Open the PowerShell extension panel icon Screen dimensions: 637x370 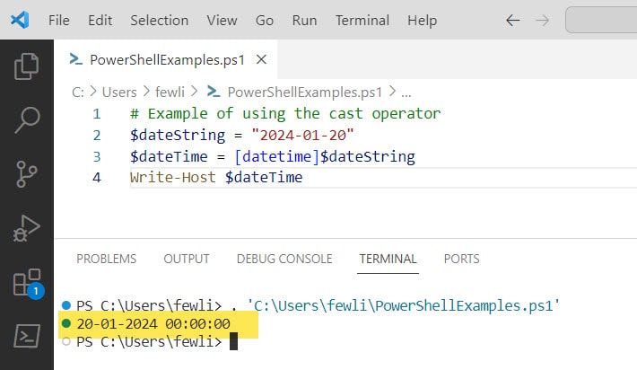[27, 336]
